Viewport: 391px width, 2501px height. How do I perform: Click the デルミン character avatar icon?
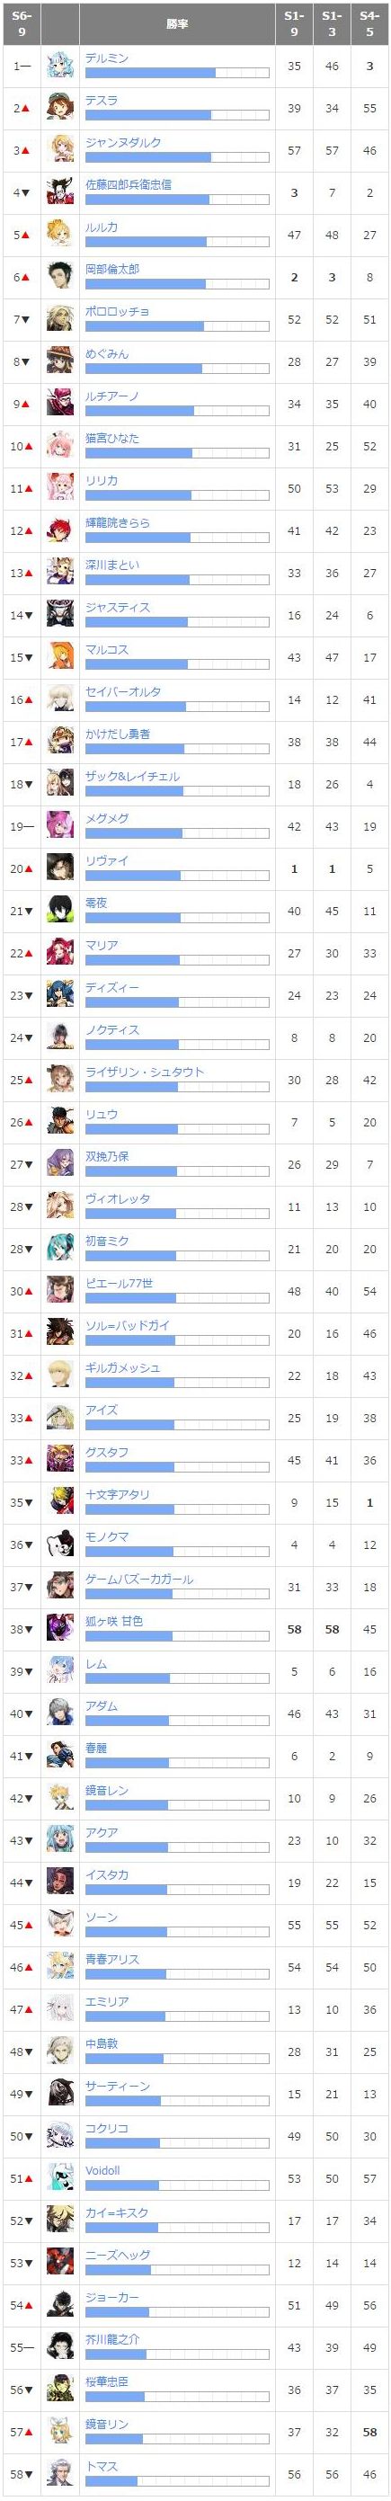[x=60, y=66]
